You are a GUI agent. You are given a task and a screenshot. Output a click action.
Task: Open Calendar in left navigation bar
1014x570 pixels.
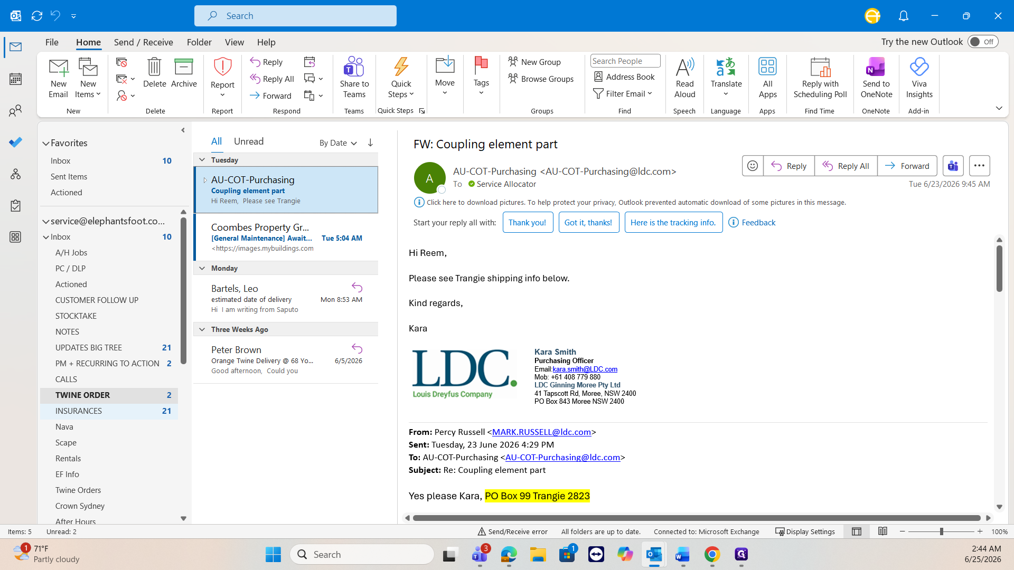tap(16, 79)
